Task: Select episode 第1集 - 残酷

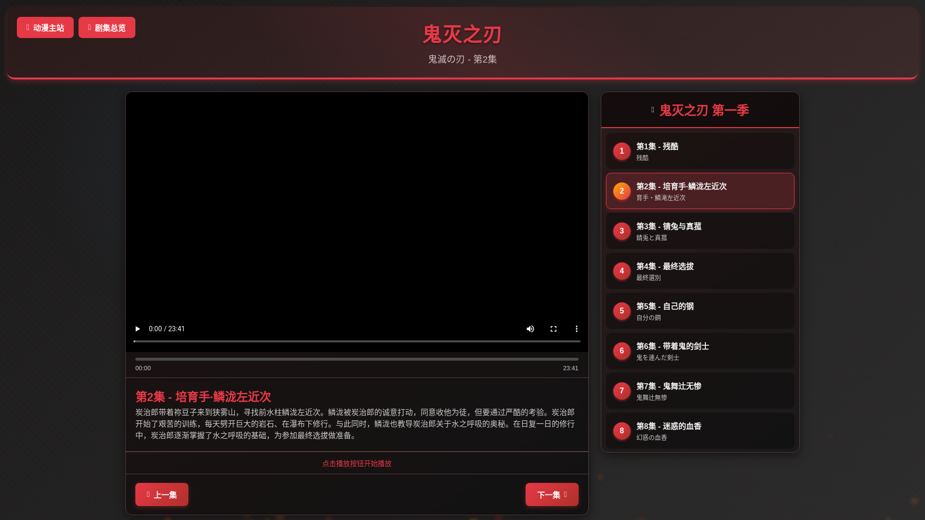Action: pos(700,151)
